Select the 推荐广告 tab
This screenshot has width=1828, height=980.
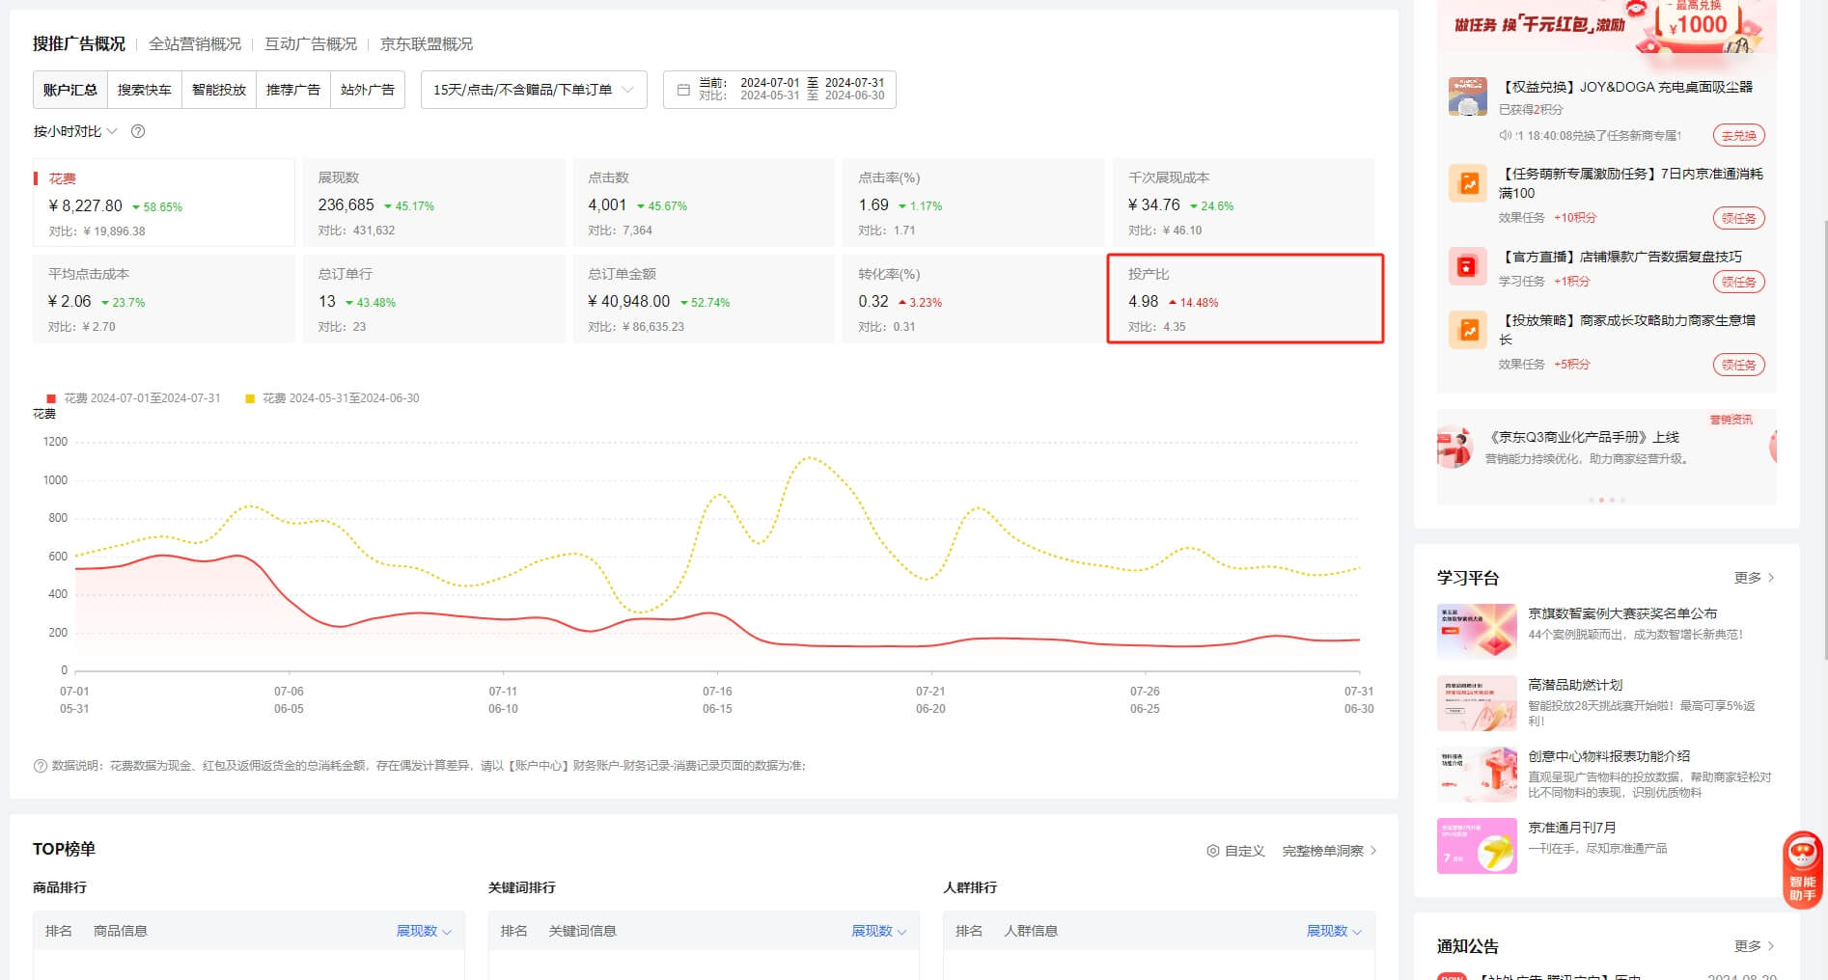pyautogui.click(x=293, y=90)
